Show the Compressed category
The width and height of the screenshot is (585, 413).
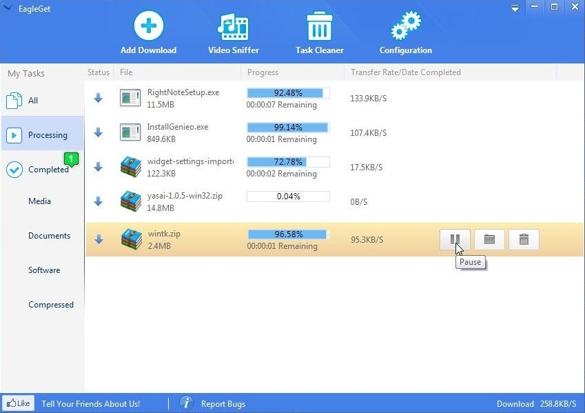click(x=51, y=305)
